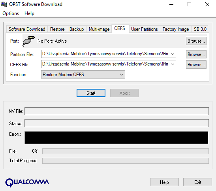Expand the Partition File path dropdown arrow

173,54
